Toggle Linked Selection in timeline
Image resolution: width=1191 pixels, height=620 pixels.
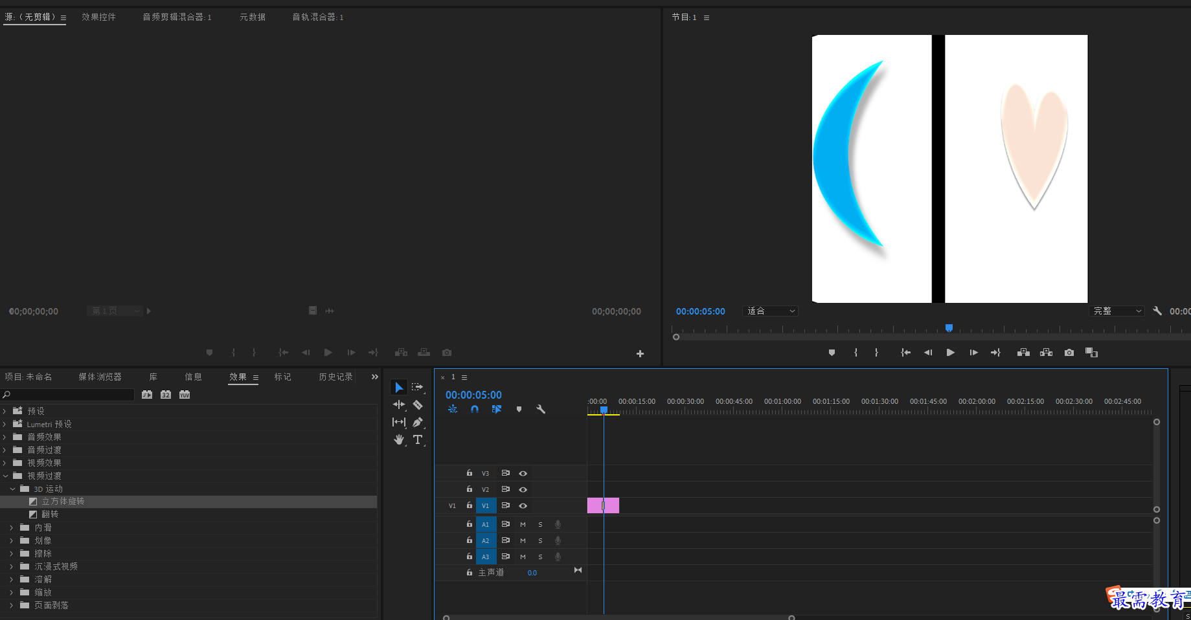click(497, 409)
